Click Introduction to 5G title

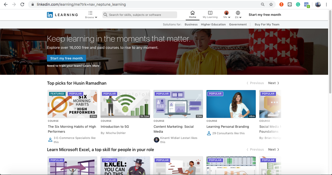(115, 127)
